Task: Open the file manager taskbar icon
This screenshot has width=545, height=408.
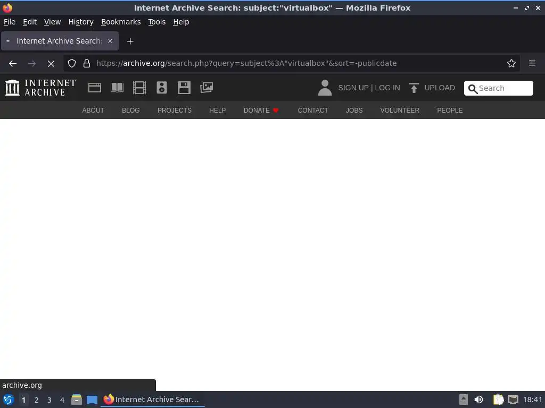Action: point(77,399)
